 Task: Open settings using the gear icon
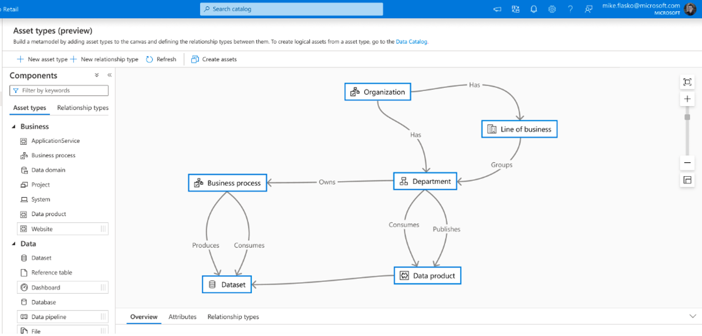552,8
